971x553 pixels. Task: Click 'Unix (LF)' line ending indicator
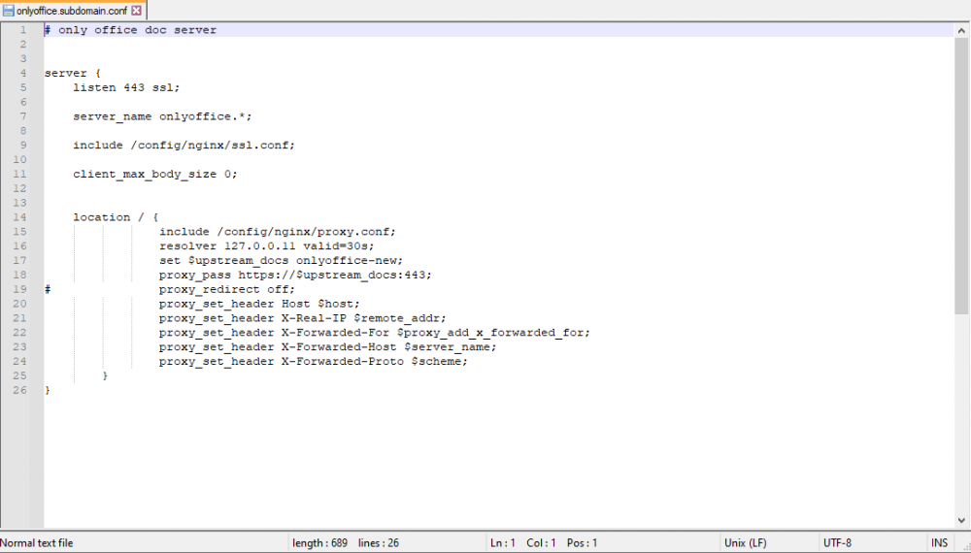click(746, 543)
